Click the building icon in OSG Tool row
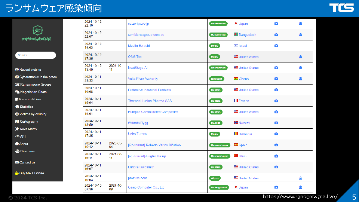This screenshot has width=359, height=202. (x=300, y=57)
